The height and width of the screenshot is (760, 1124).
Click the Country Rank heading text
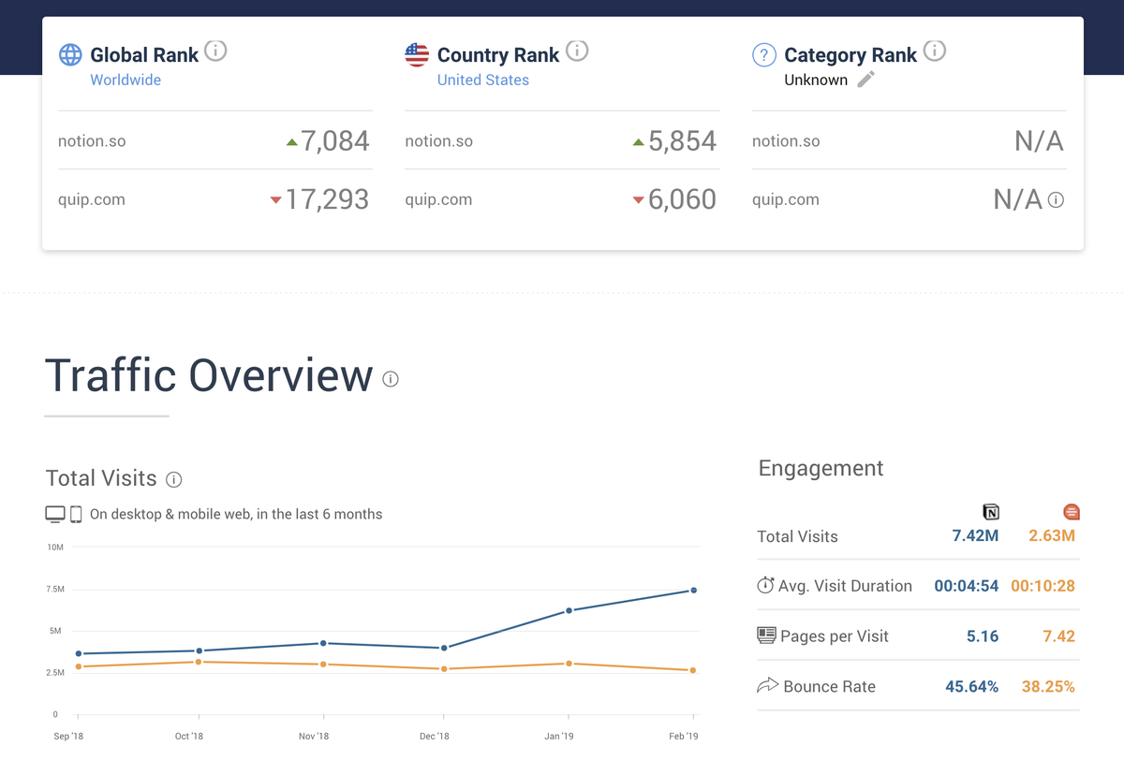click(x=498, y=55)
